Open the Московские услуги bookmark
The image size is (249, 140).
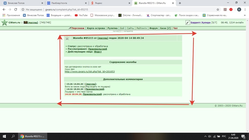tap(103, 15)
